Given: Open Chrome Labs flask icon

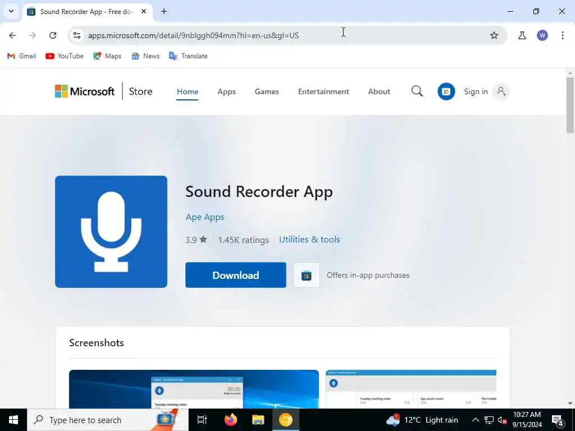Looking at the screenshot, I should tap(522, 35).
